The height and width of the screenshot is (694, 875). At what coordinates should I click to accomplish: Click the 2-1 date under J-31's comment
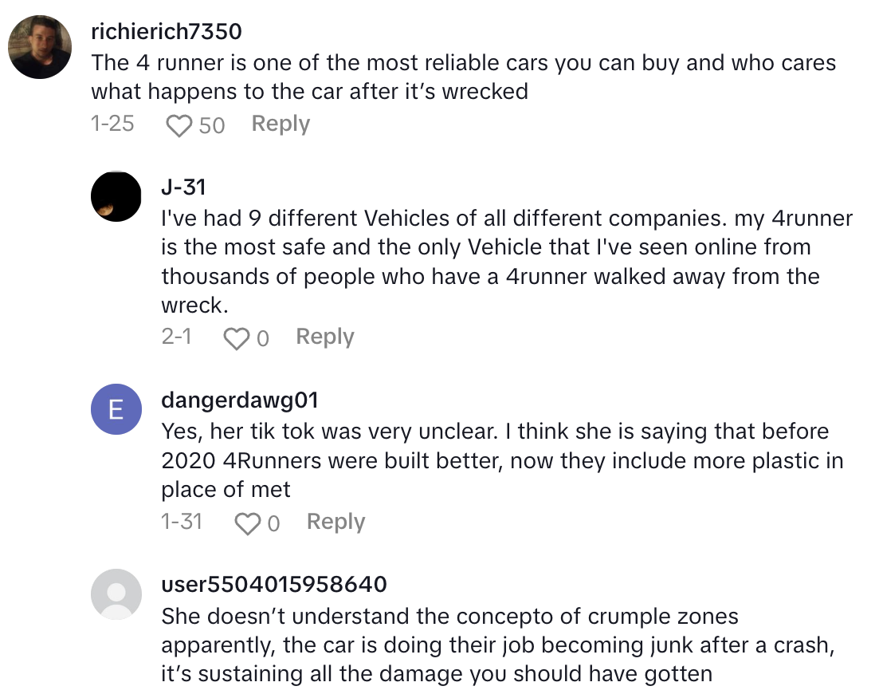177,337
